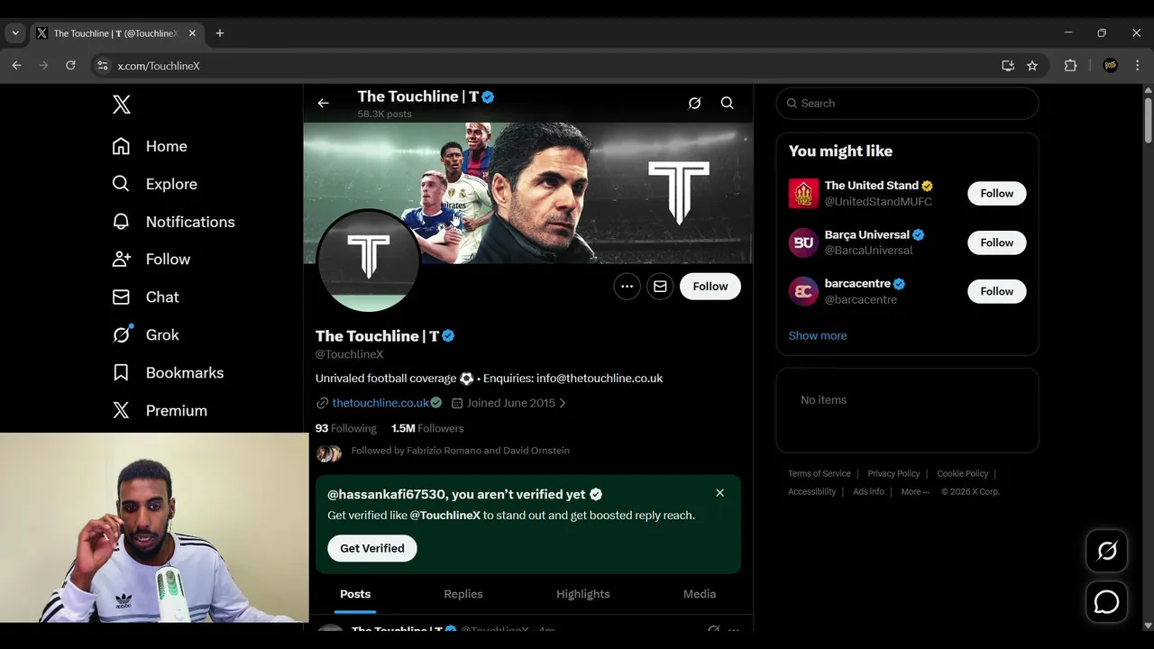Click the message envelope icon on profile
1154x649 pixels.
(660, 287)
